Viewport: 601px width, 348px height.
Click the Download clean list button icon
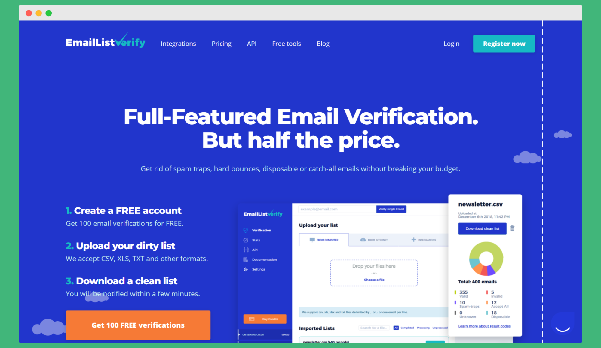[482, 229]
